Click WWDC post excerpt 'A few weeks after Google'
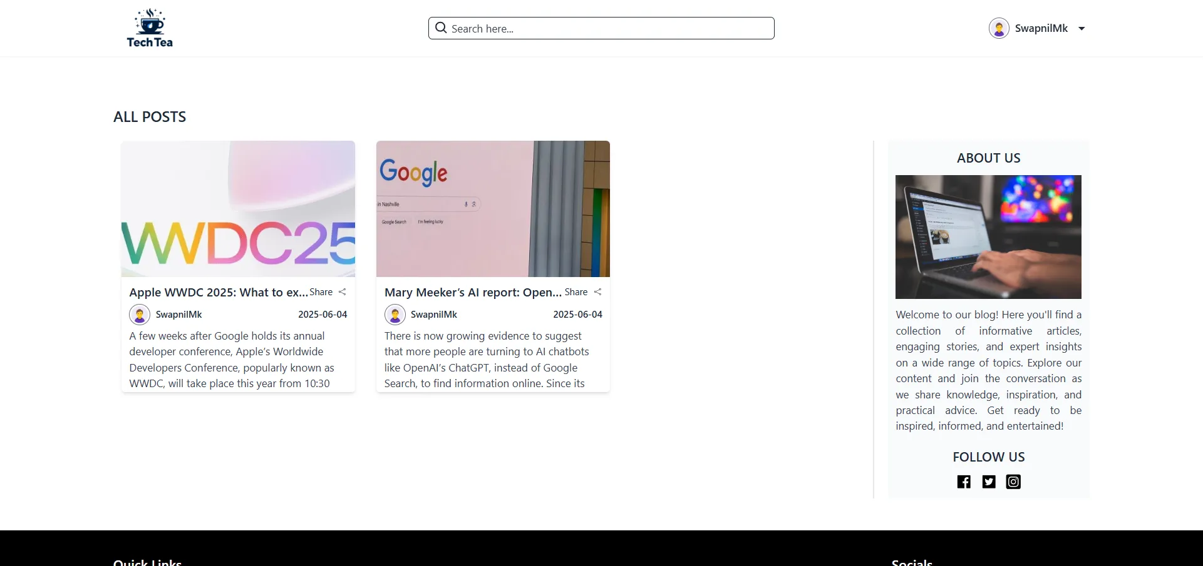This screenshot has height=566, width=1203. 232,360
